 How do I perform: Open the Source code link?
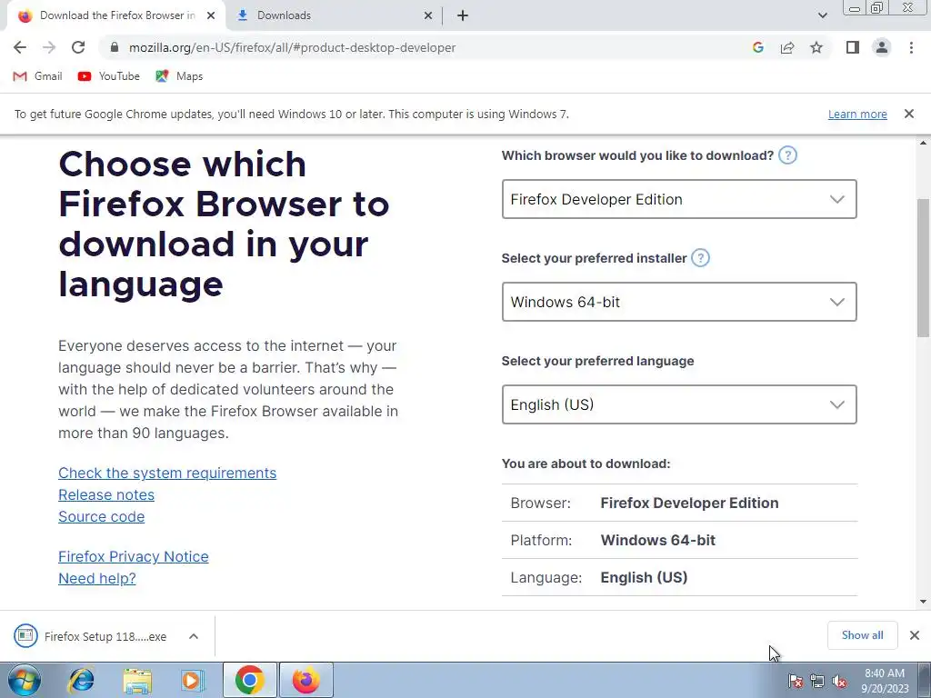tap(102, 517)
